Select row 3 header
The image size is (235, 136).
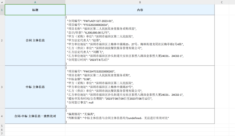coord(2,87)
